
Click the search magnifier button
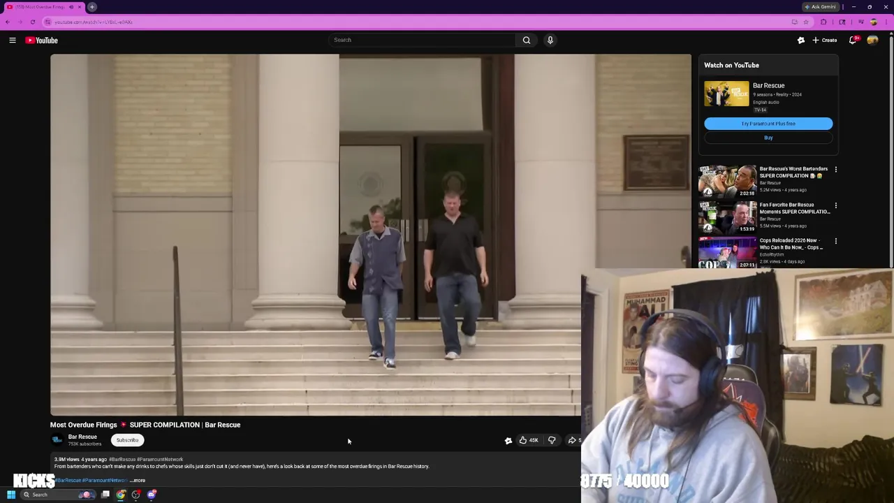click(527, 40)
